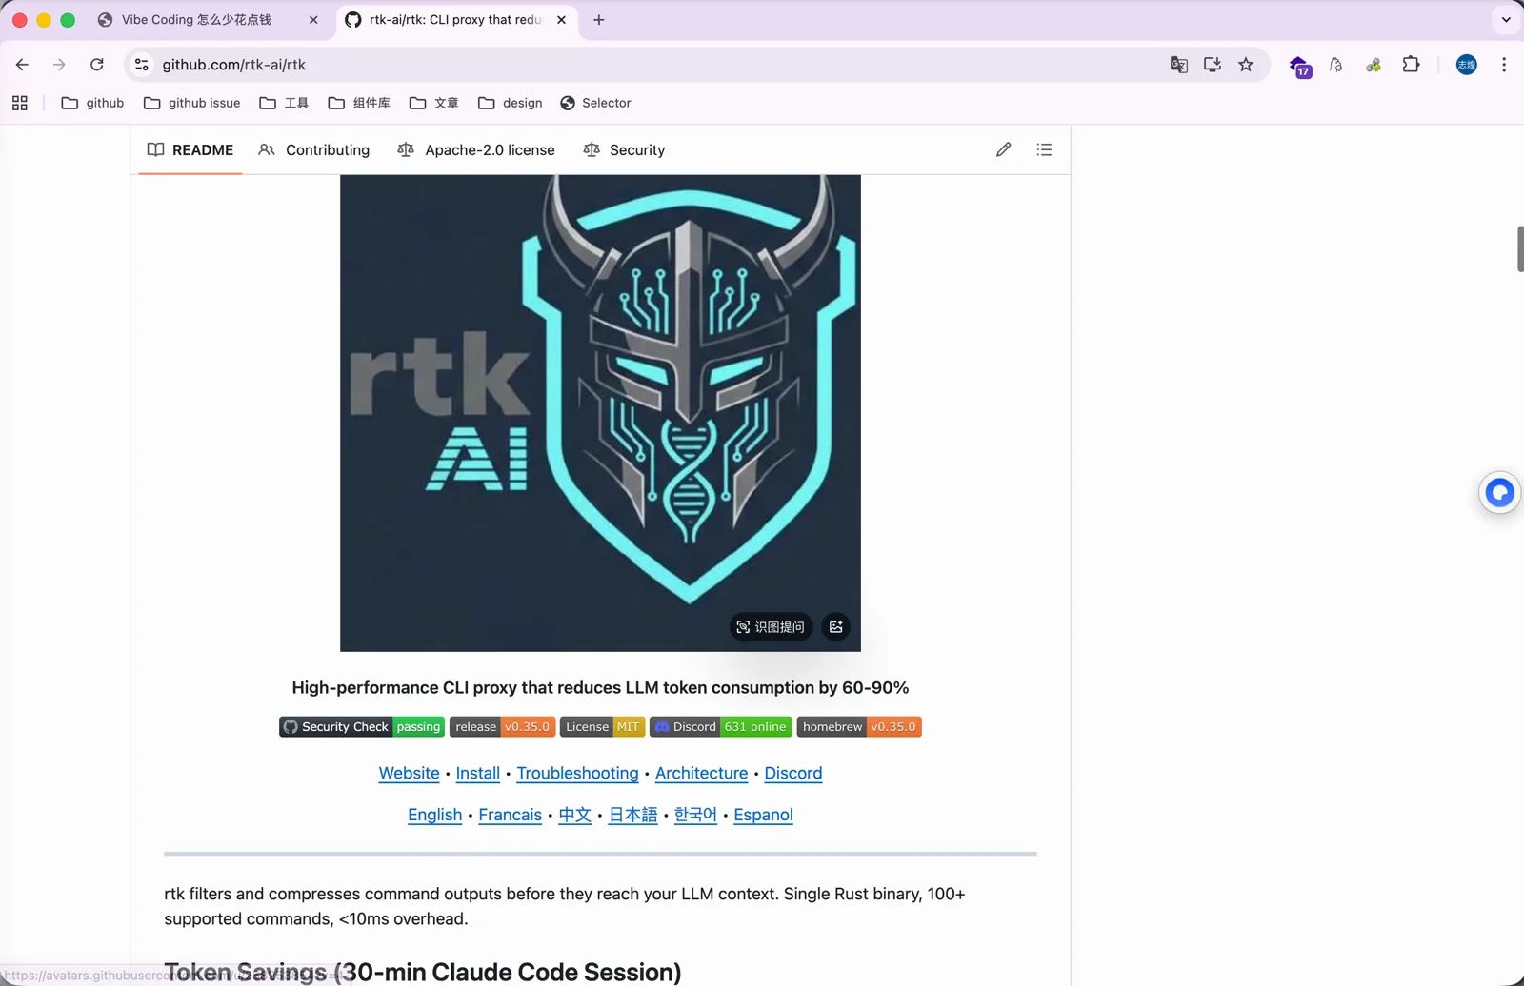Image resolution: width=1524 pixels, height=986 pixels.
Task: Click the High-performance CLI proxy tagline
Action: click(600, 688)
